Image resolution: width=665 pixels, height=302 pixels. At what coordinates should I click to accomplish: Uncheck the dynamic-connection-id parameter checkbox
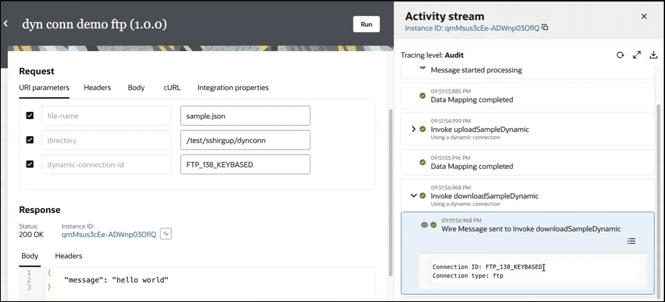click(30, 164)
